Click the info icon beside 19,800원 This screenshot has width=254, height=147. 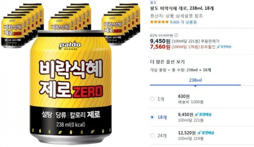(x=176, y=35)
